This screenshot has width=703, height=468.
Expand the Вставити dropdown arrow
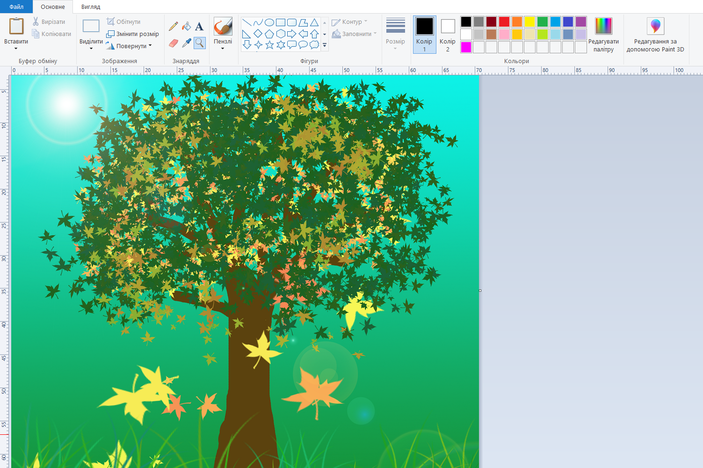[16, 49]
